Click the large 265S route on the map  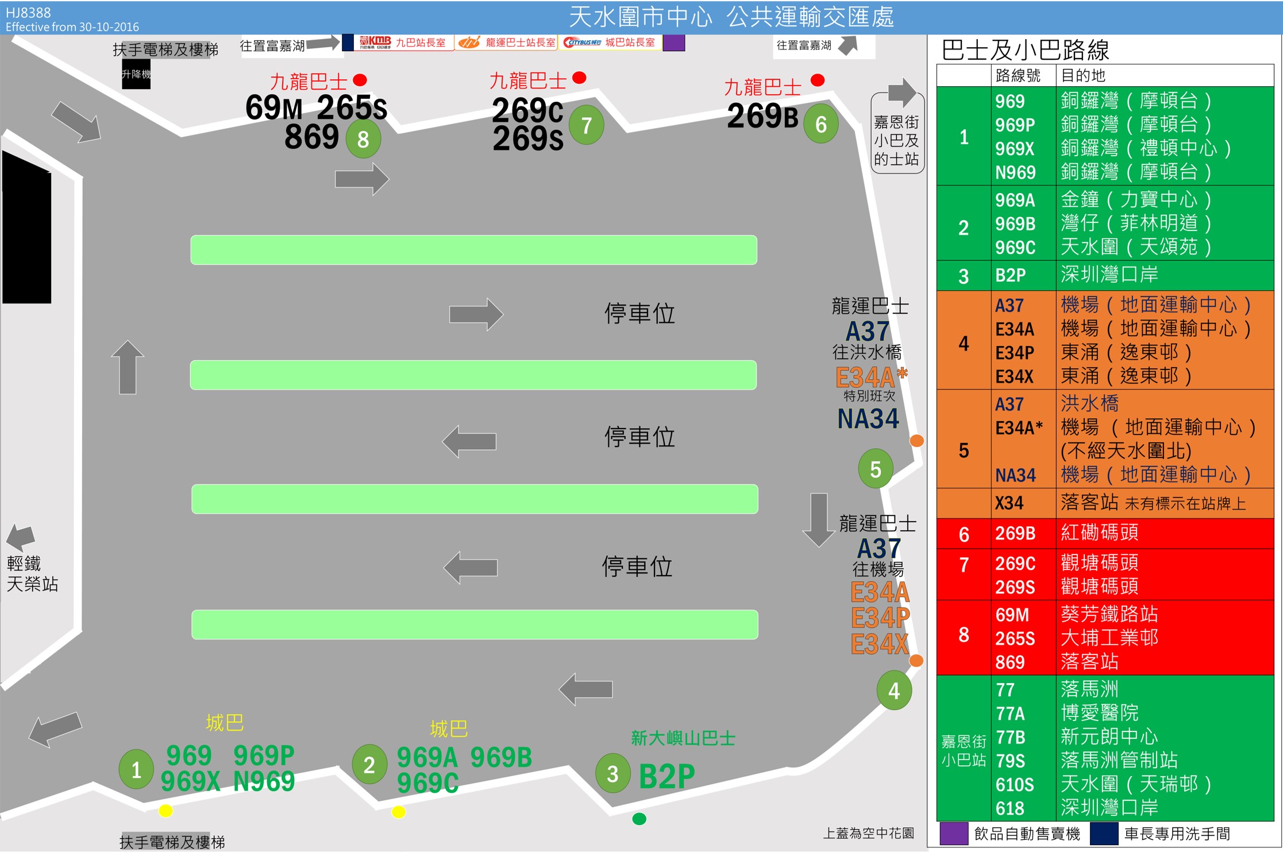pyautogui.click(x=352, y=107)
